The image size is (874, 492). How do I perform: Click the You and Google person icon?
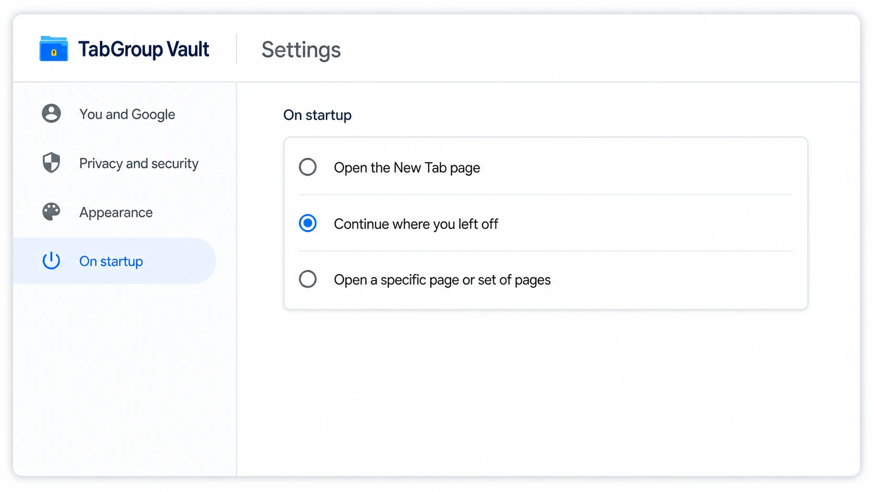51,113
